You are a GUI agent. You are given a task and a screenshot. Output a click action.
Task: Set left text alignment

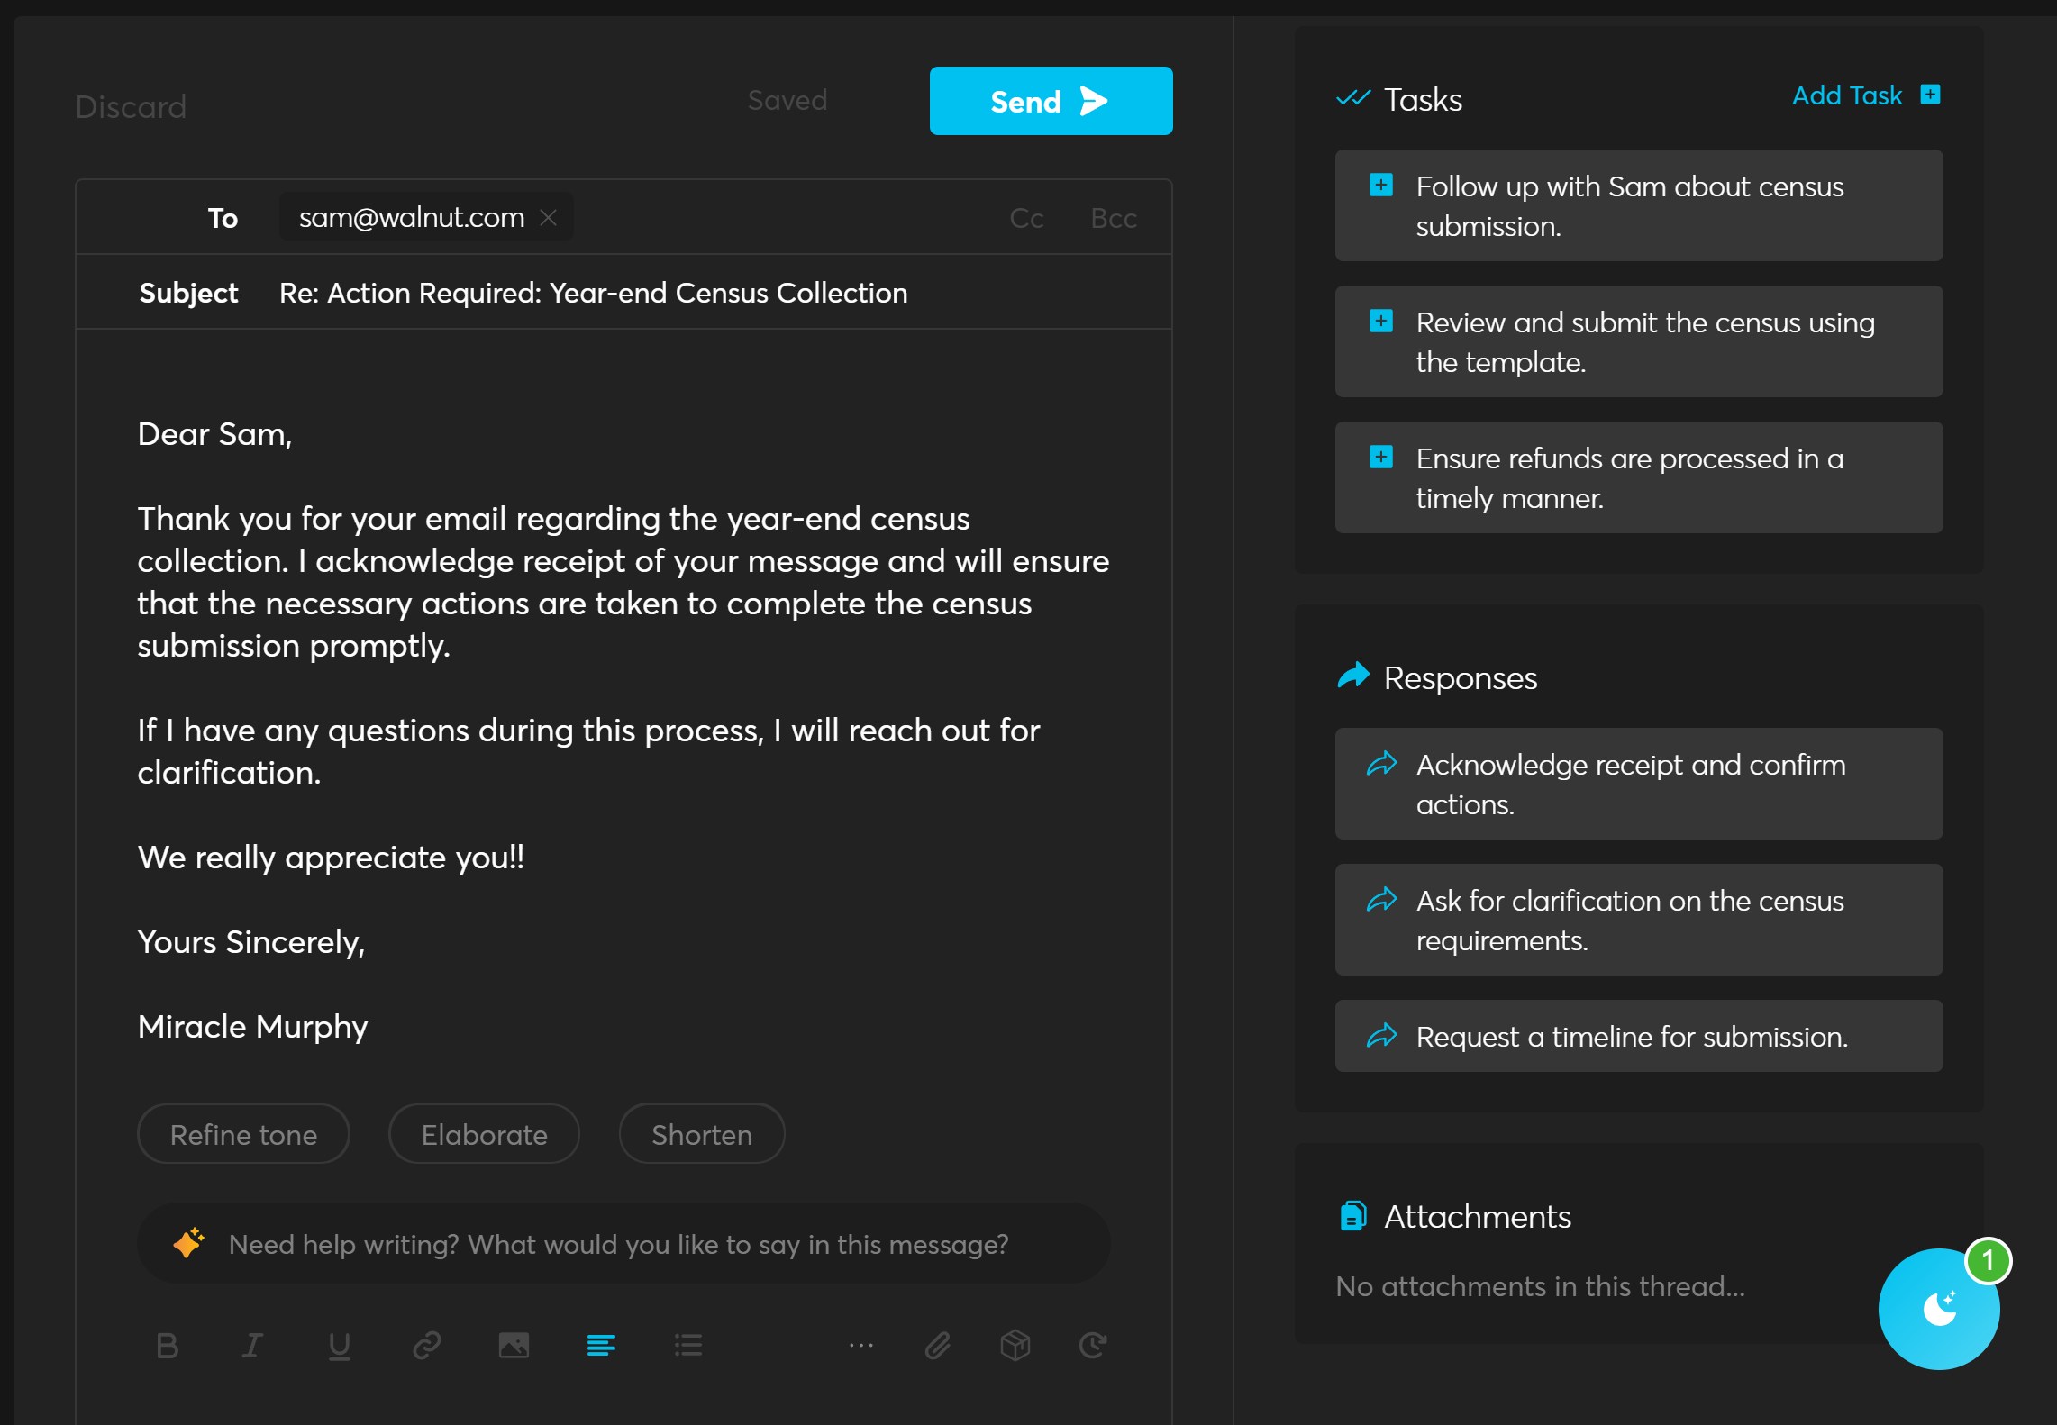click(601, 1346)
